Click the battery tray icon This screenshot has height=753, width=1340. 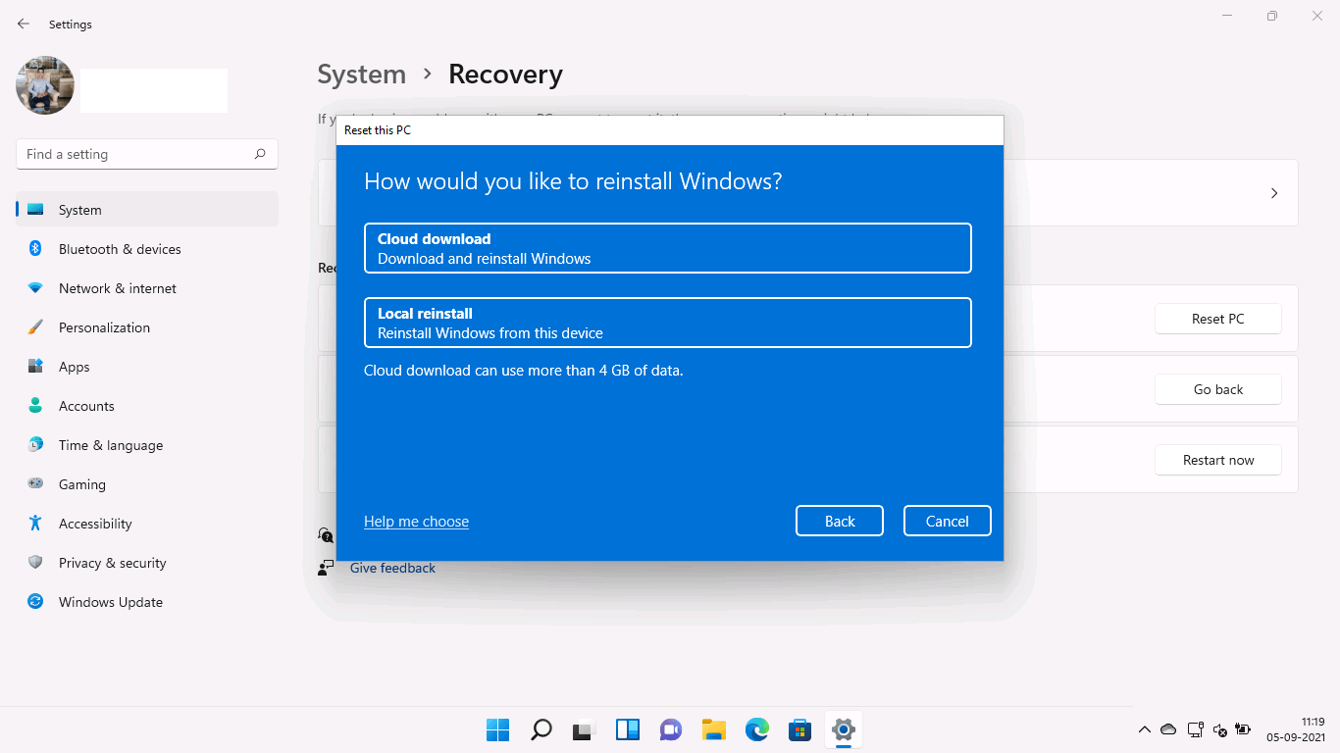click(x=1243, y=729)
